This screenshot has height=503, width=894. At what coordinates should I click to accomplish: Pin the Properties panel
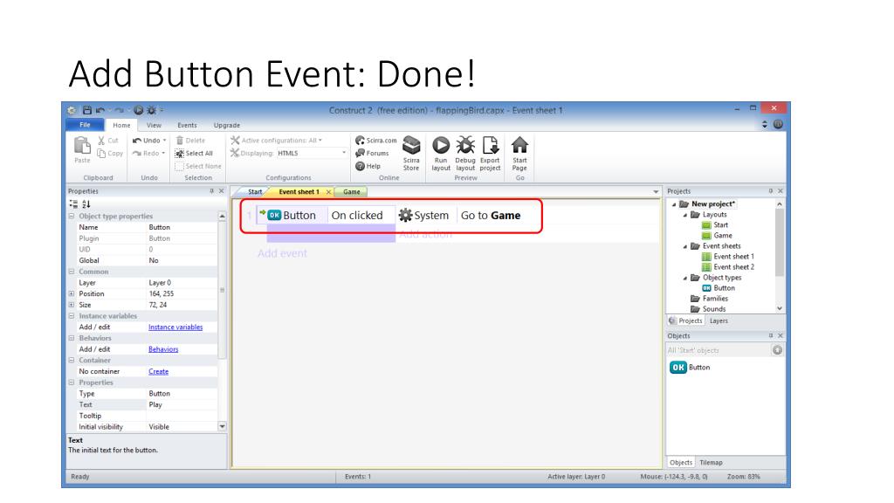click(211, 191)
